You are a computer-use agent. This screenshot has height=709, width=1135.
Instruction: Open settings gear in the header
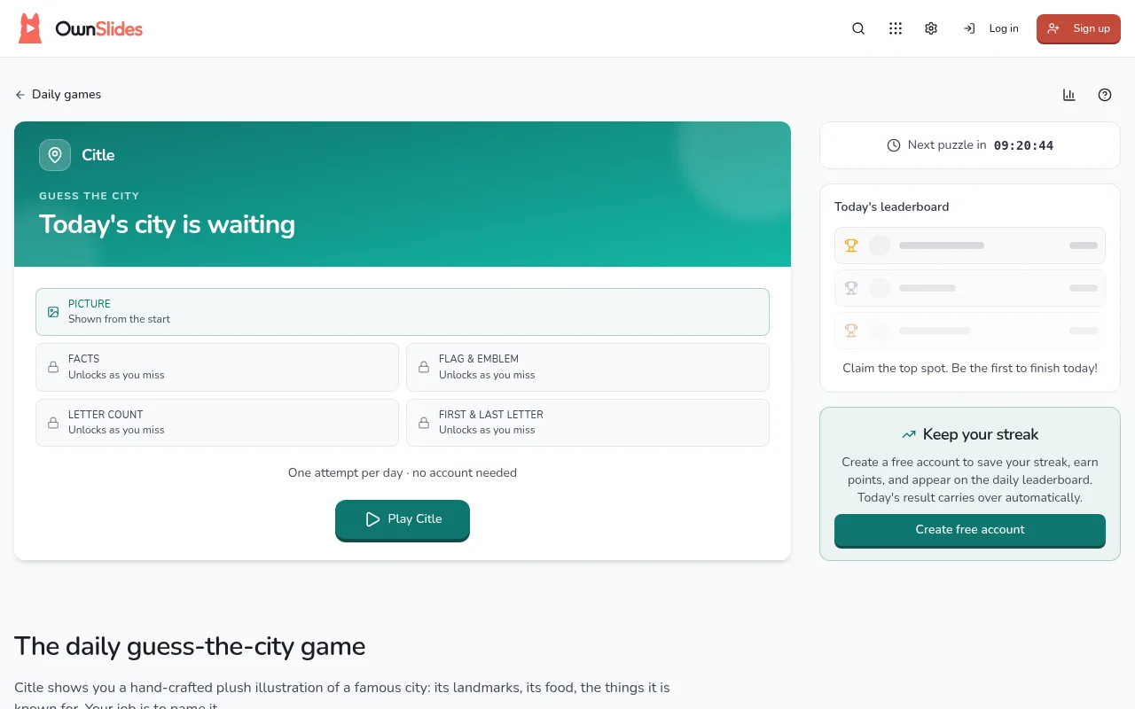[931, 28]
